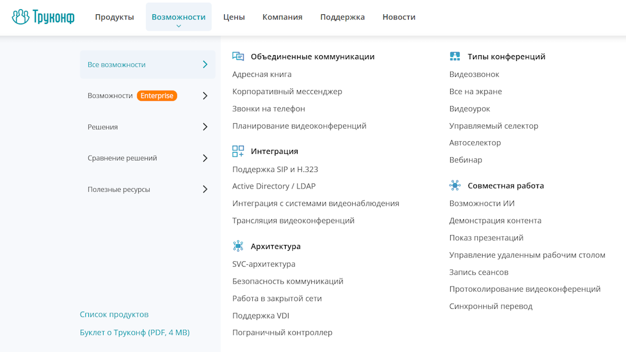
Task: Open the Новости page
Action: point(399,17)
